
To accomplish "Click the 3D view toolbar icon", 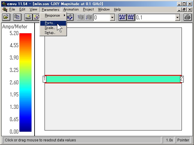I will coord(36,17).
